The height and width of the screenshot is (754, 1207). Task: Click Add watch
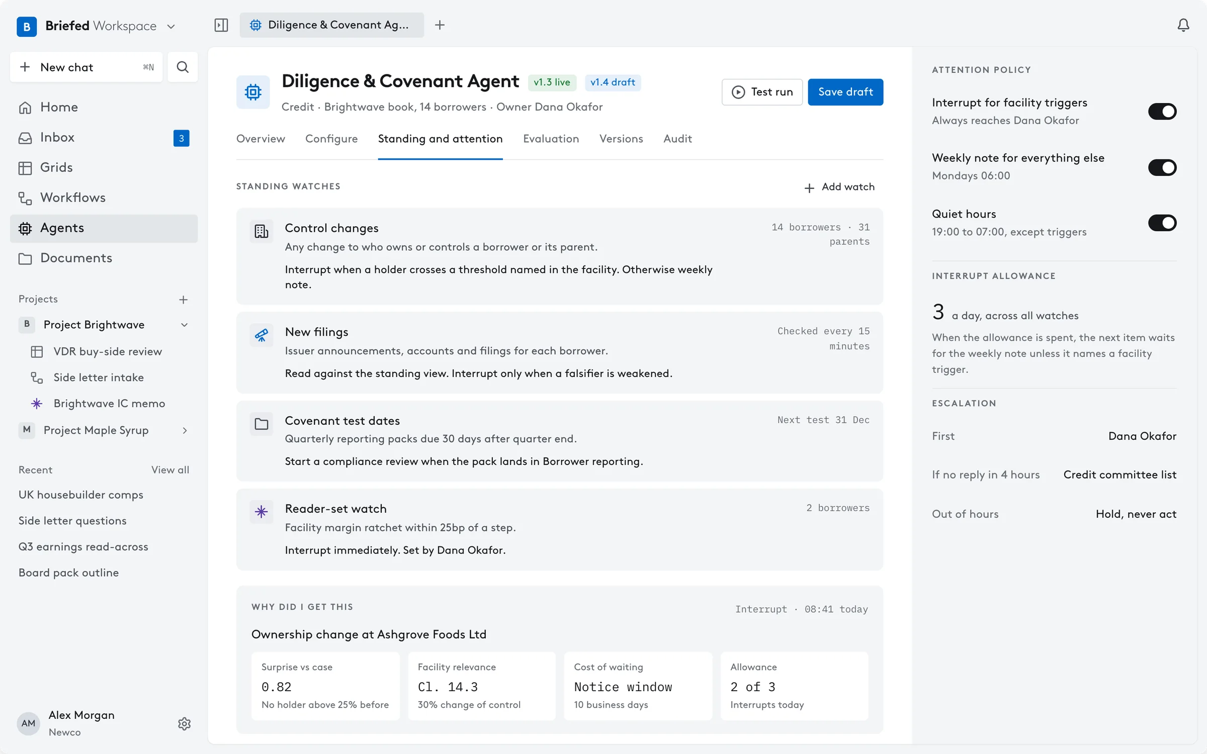[x=839, y=187]
